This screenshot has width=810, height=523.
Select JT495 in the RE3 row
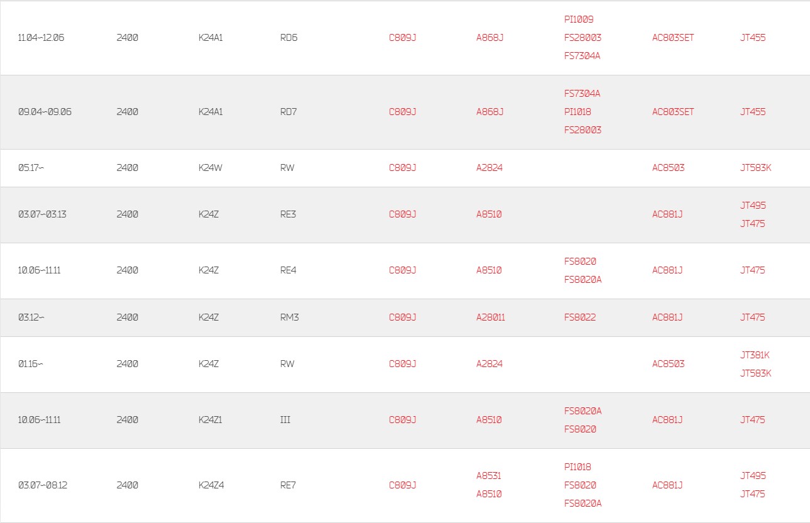coord(753,206)
